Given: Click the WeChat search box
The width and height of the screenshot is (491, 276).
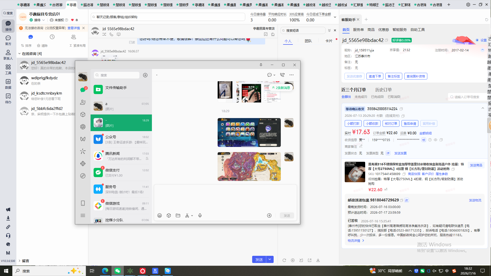Looking at the screenshot, I should (x=116, y=75).
